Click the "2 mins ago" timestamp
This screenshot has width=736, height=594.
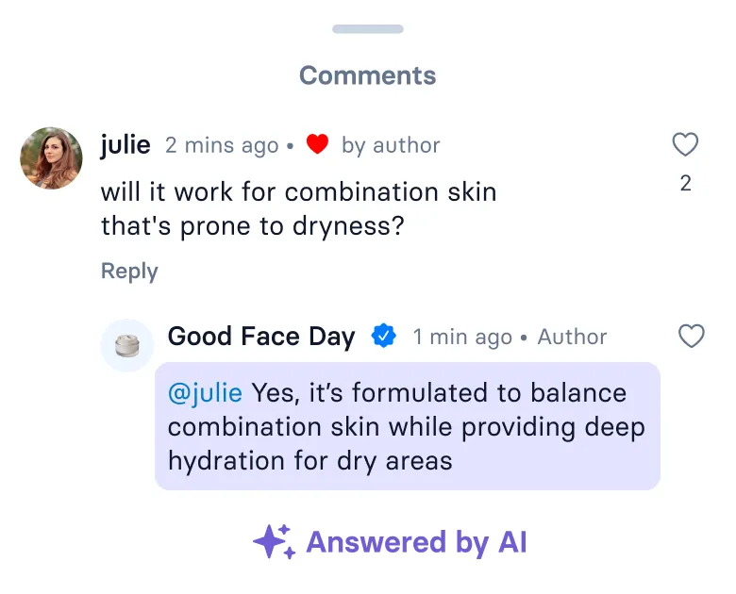[222, 145]
